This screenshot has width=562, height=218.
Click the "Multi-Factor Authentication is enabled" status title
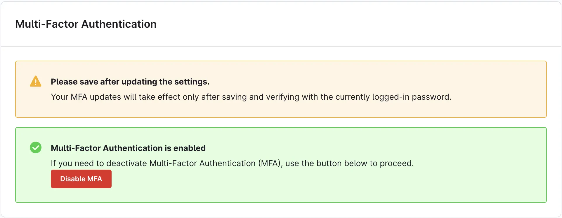click(x=128, y=148)
